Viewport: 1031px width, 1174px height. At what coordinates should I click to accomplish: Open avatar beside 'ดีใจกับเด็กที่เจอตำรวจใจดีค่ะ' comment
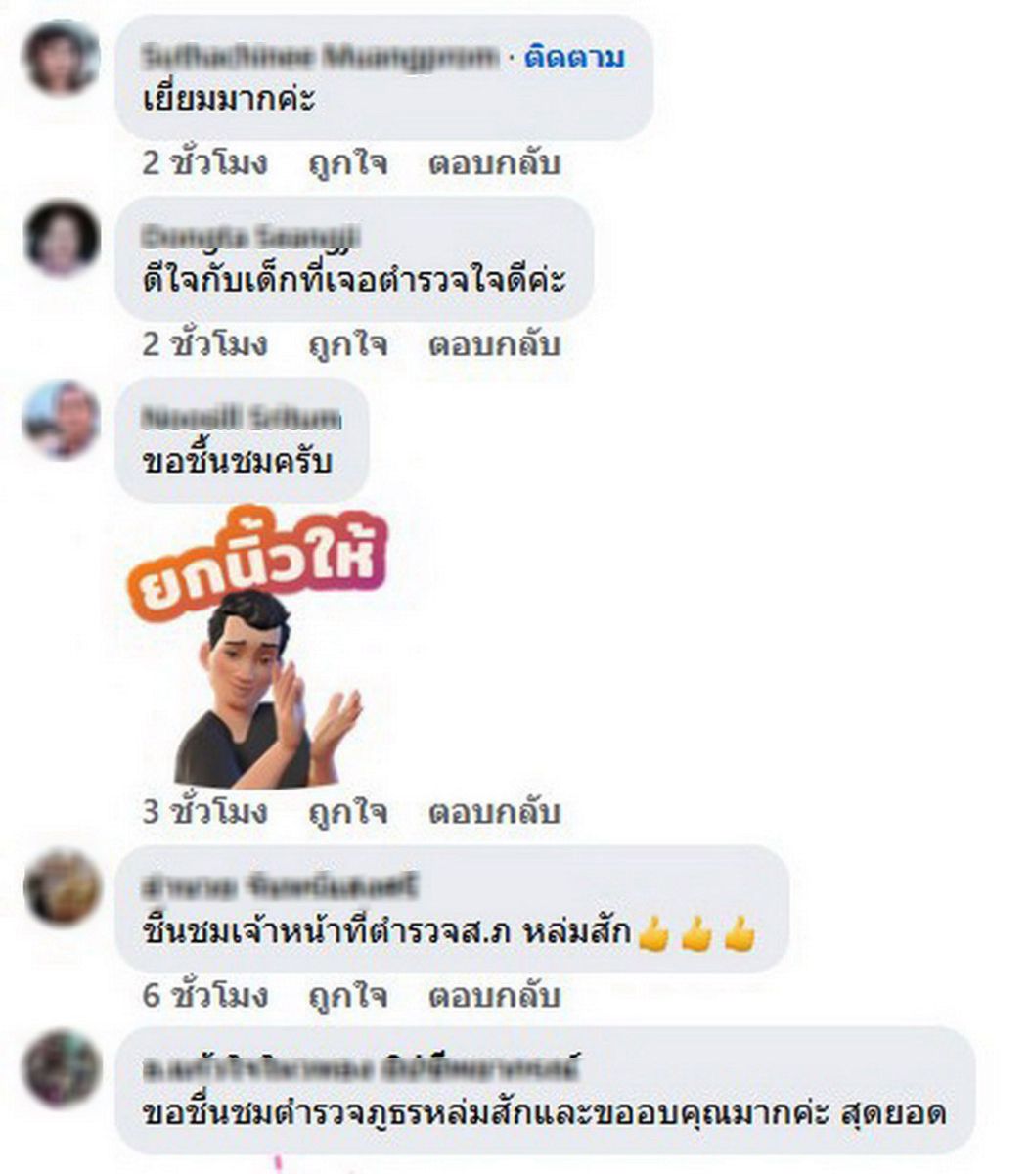pos(62,238)
